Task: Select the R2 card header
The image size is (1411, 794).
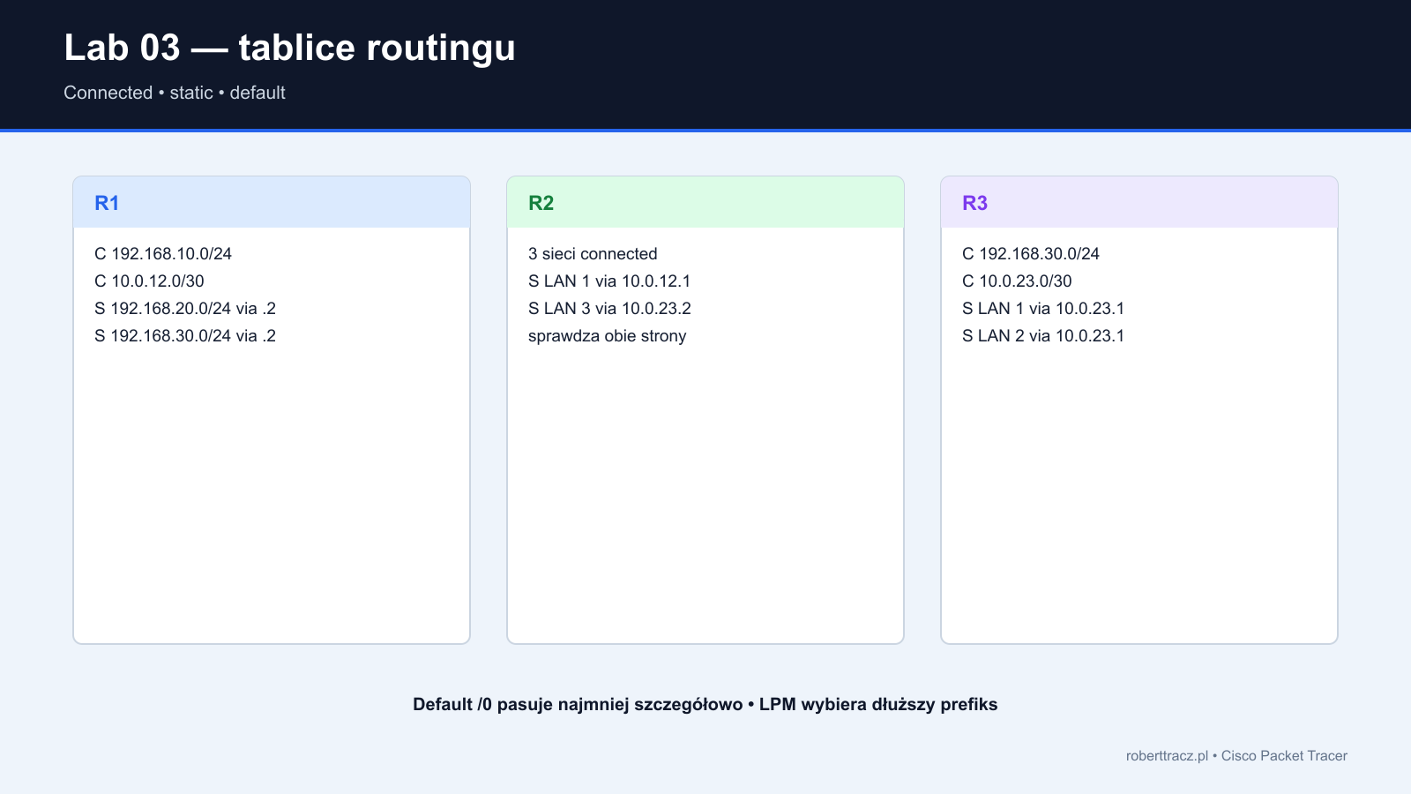Action: (x=705, y=203)
